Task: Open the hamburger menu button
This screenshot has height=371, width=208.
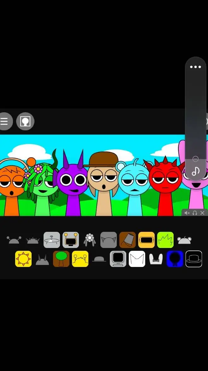Action: [4, 121]
